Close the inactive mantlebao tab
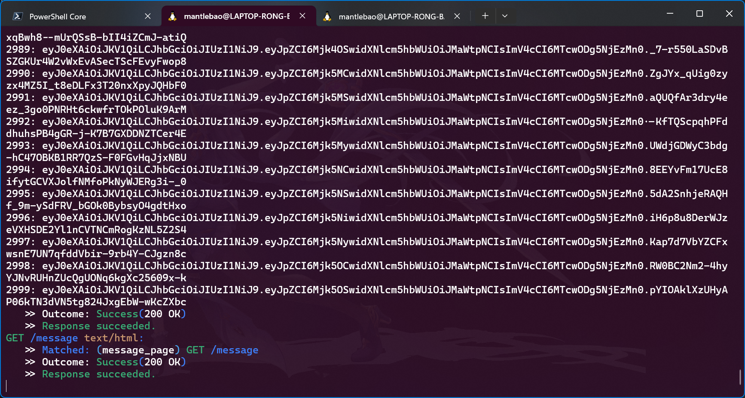Viewport: 745px width, 398px height. click(457, 16)
